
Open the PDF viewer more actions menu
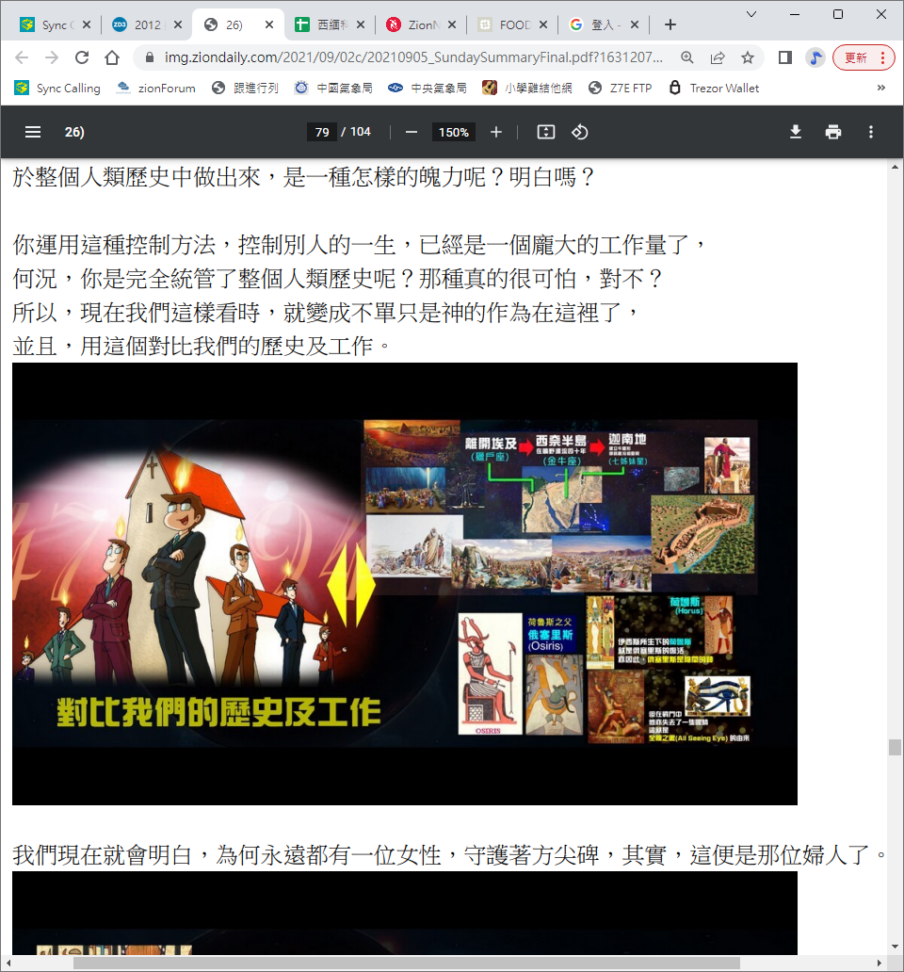point(870,132)
